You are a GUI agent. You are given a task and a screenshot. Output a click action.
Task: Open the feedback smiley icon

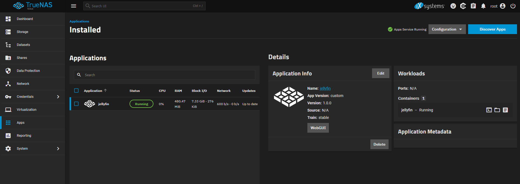(x=453, y=6)
